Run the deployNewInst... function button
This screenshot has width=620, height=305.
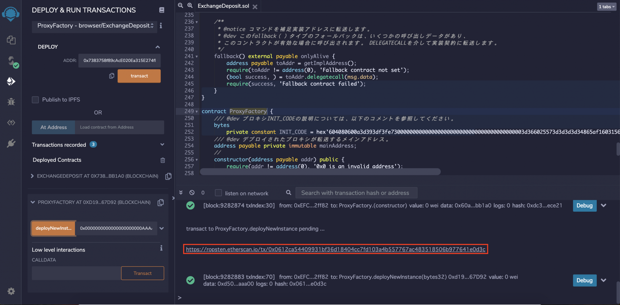tap(54, 228)
